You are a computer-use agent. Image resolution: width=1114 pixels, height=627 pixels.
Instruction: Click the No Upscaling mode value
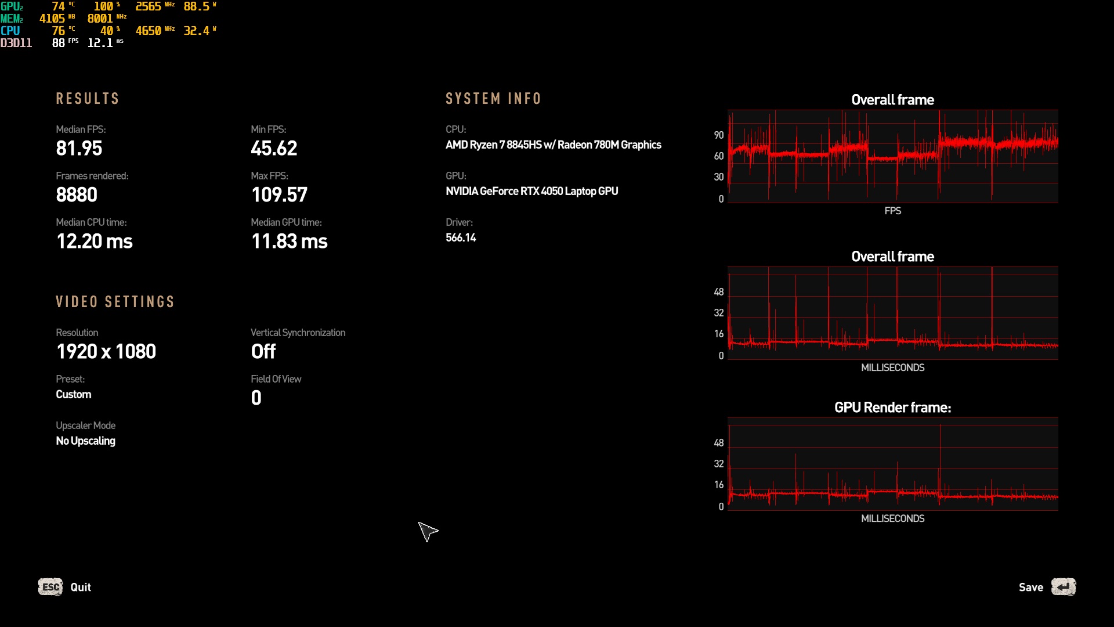click(x=85, y=441)
